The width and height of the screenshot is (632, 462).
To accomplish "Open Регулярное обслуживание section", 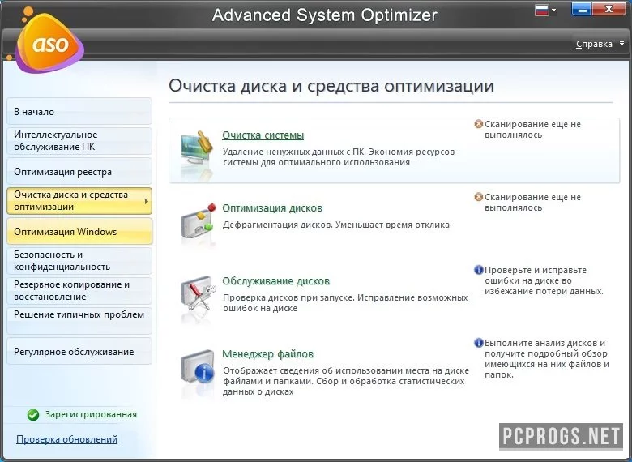I will (x=79, y=352).
